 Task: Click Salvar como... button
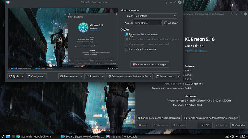pyautogui.click(x=165, y=76)
